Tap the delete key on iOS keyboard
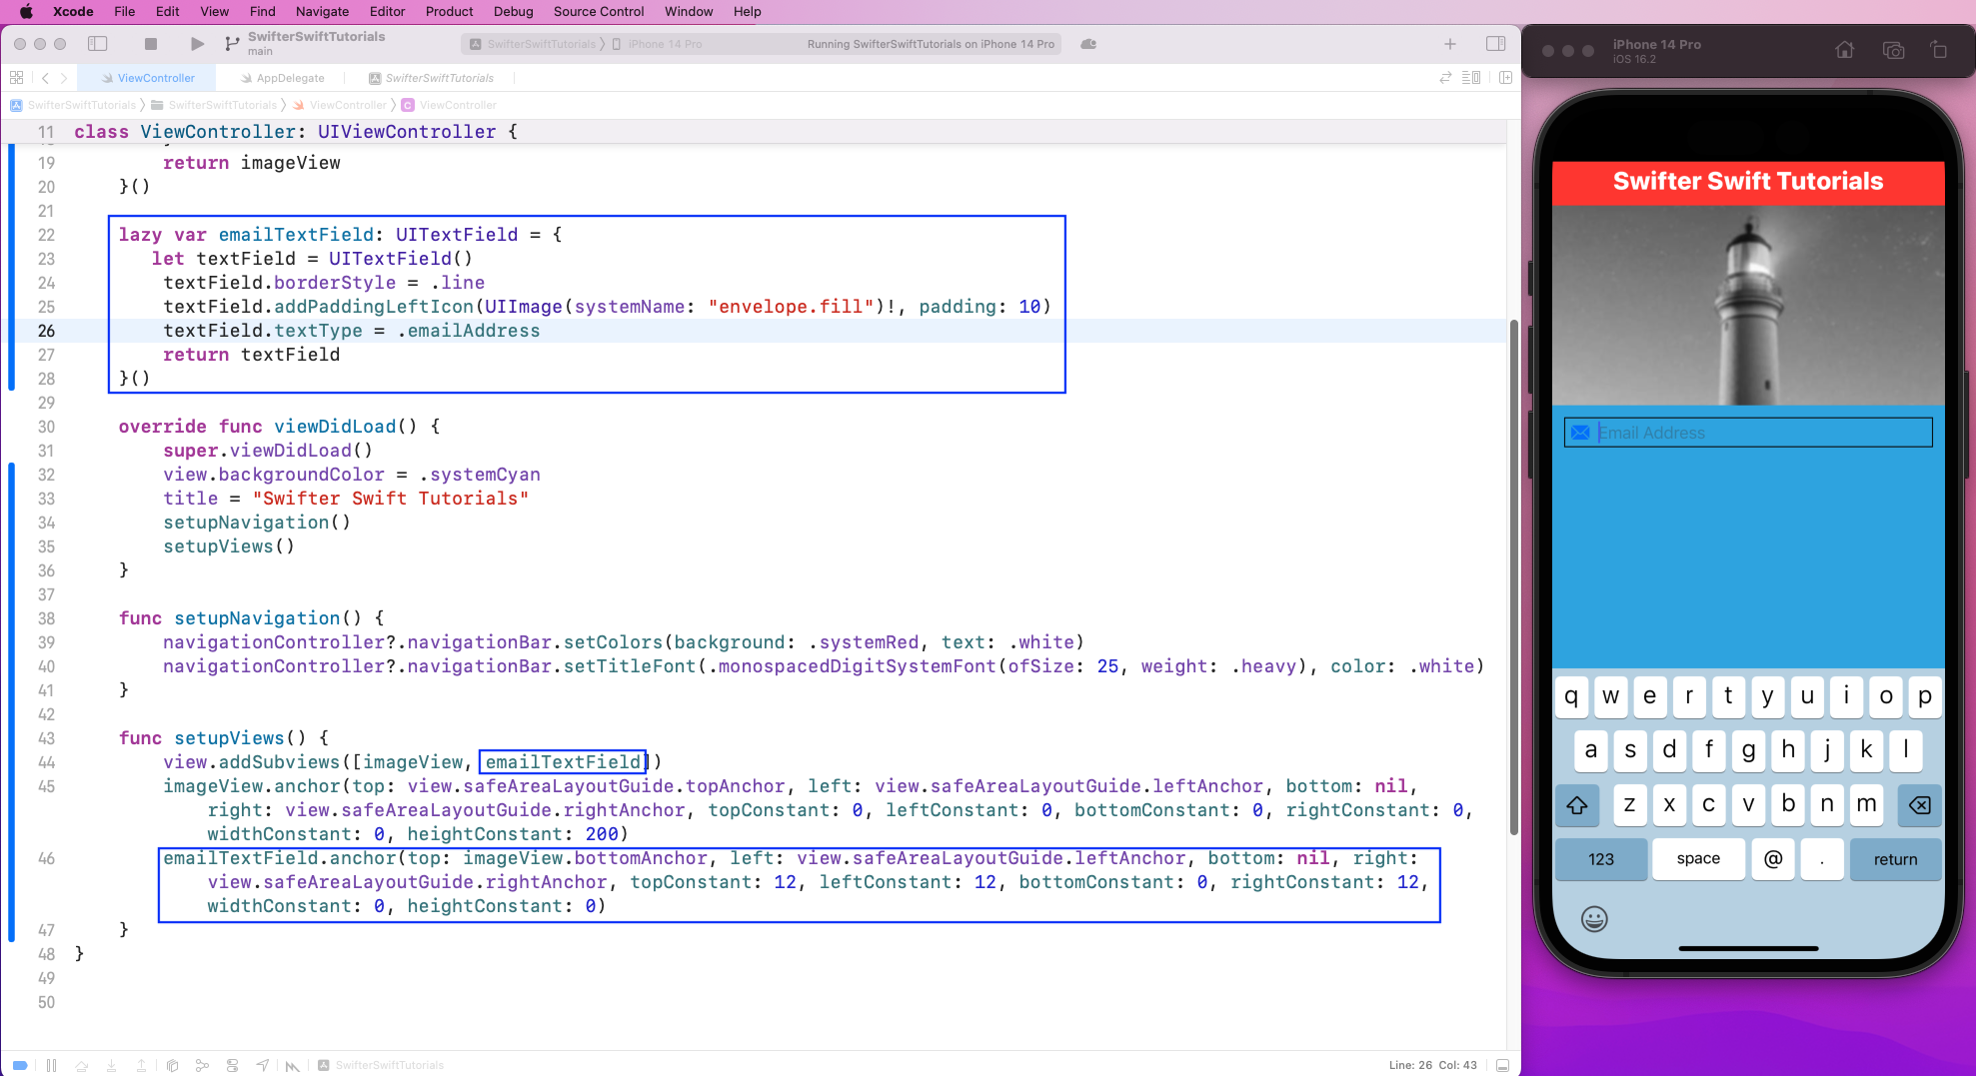 pyautogui.click(x=1919, y=805)
